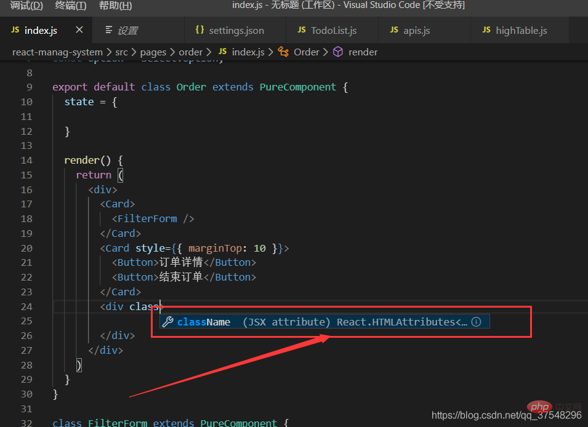Click the JS icon on apis.js tab
The width and height of the screenshot is (588, 427).
coord(394,30)
